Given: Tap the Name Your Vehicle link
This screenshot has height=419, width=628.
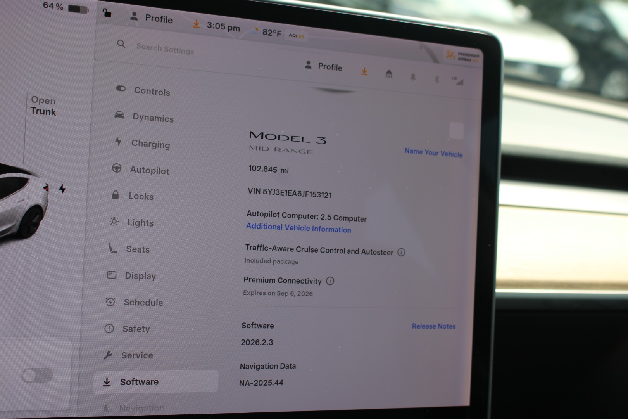Looking at the screenshot, I should [x=433, y=152].
